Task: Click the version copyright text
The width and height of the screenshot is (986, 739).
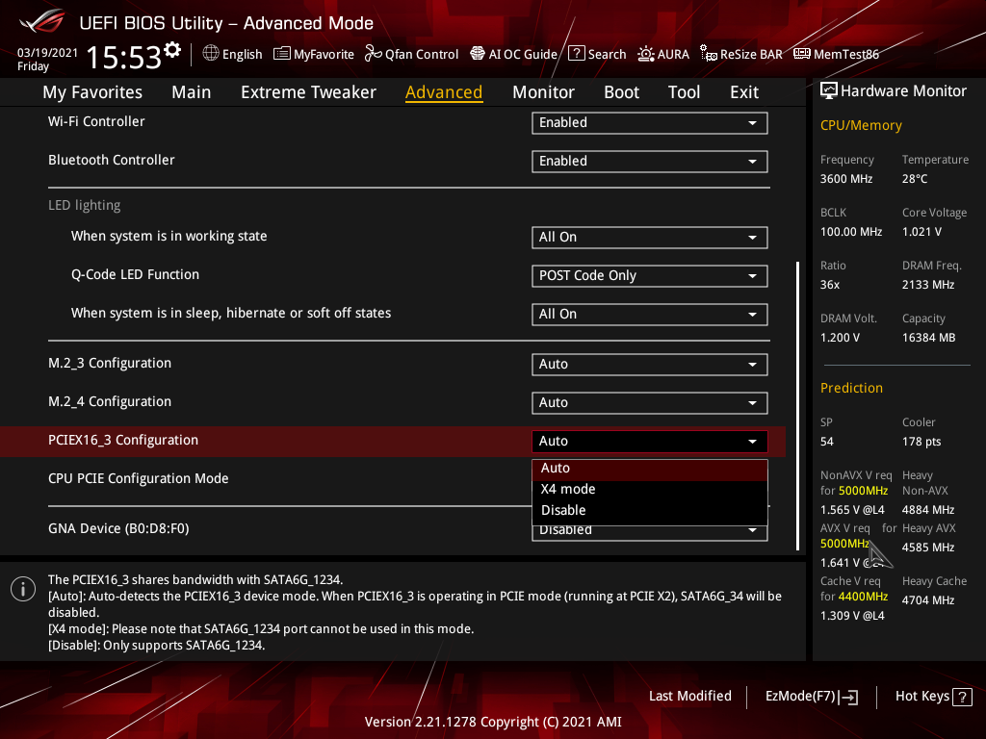Action: click(493, 722)
